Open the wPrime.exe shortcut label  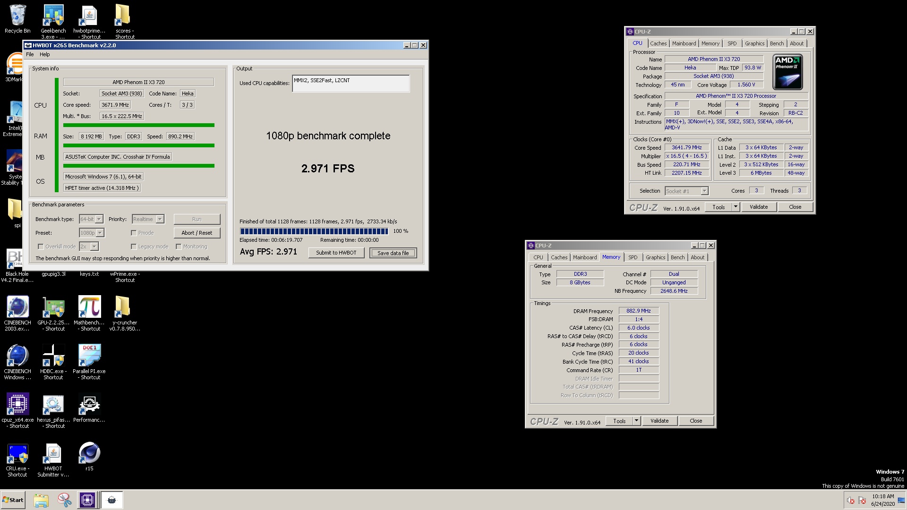pyautogui.click(x=125, y=277)
